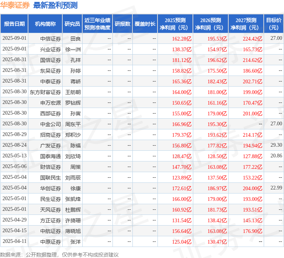Sort by 2025预测净利润 column header

(175, 24)
